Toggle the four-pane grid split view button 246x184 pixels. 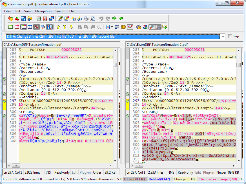point(30,27)
